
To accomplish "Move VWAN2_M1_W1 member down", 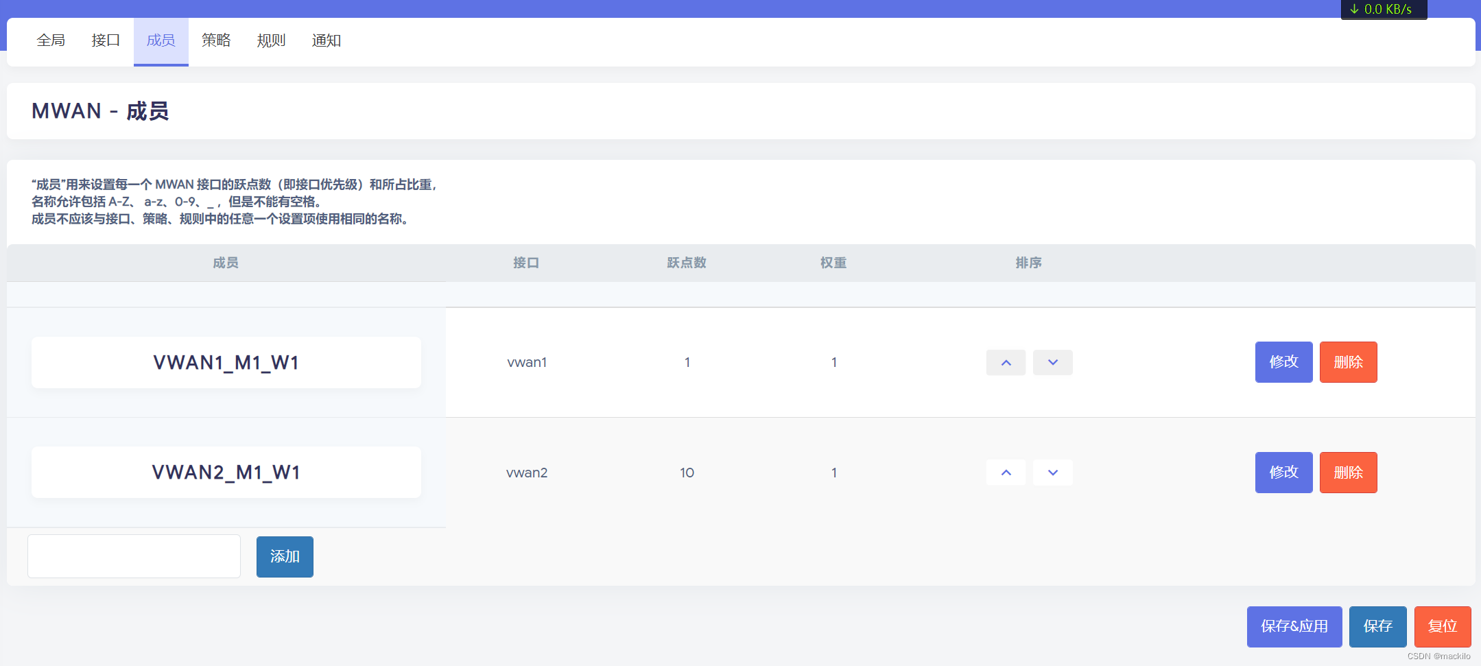I will 1053,473.
